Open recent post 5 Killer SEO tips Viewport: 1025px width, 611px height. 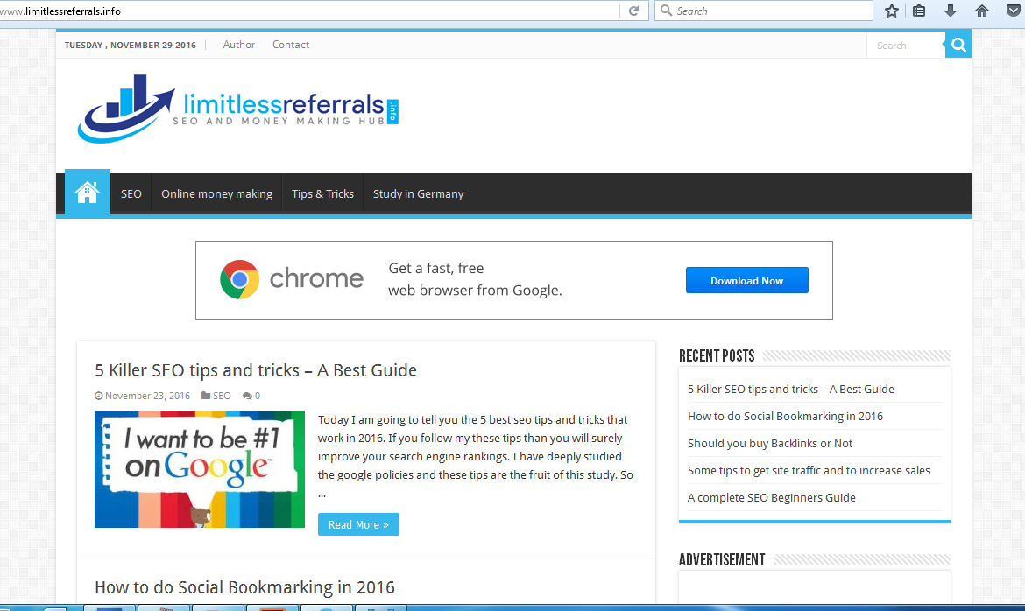(791, 389)
